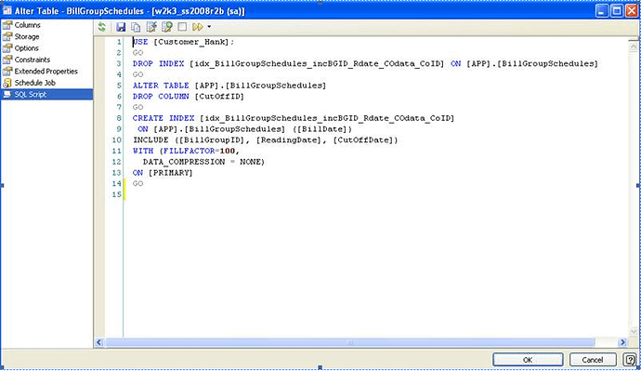Open Extended Properties page

[x=46, y=72]
